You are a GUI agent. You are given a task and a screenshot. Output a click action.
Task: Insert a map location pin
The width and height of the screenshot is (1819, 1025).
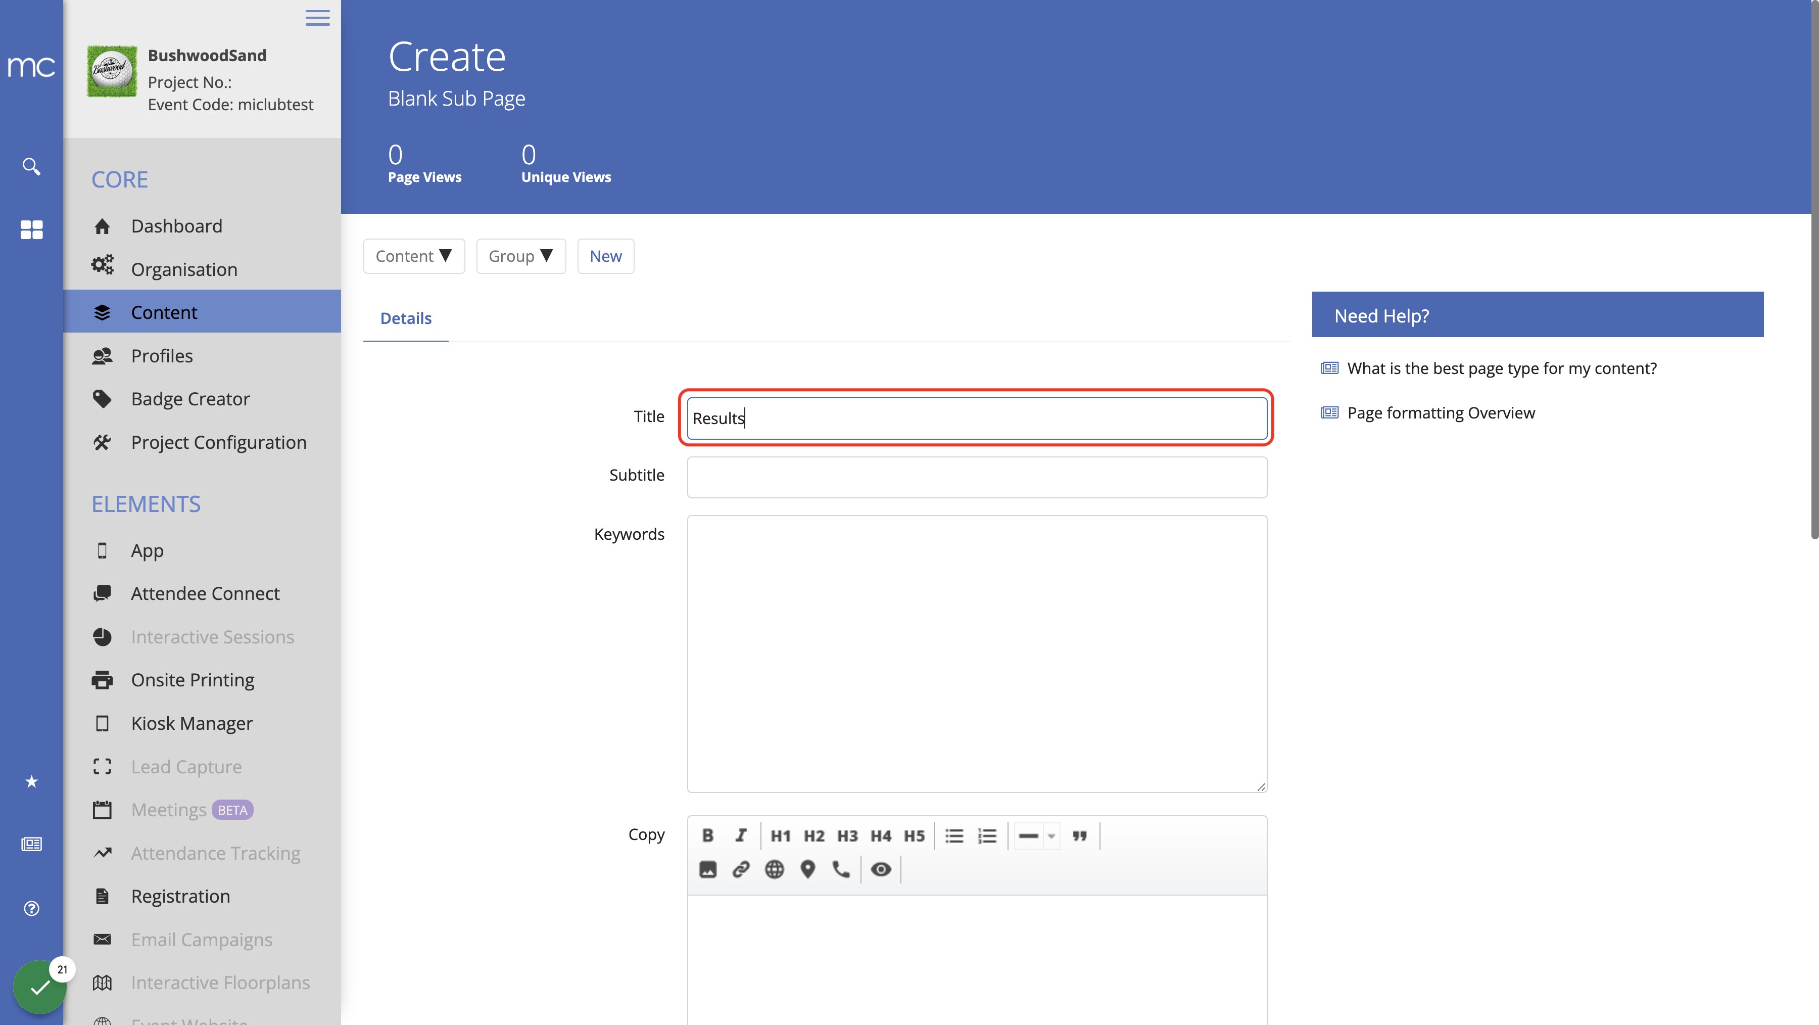(x=808, y=870)
